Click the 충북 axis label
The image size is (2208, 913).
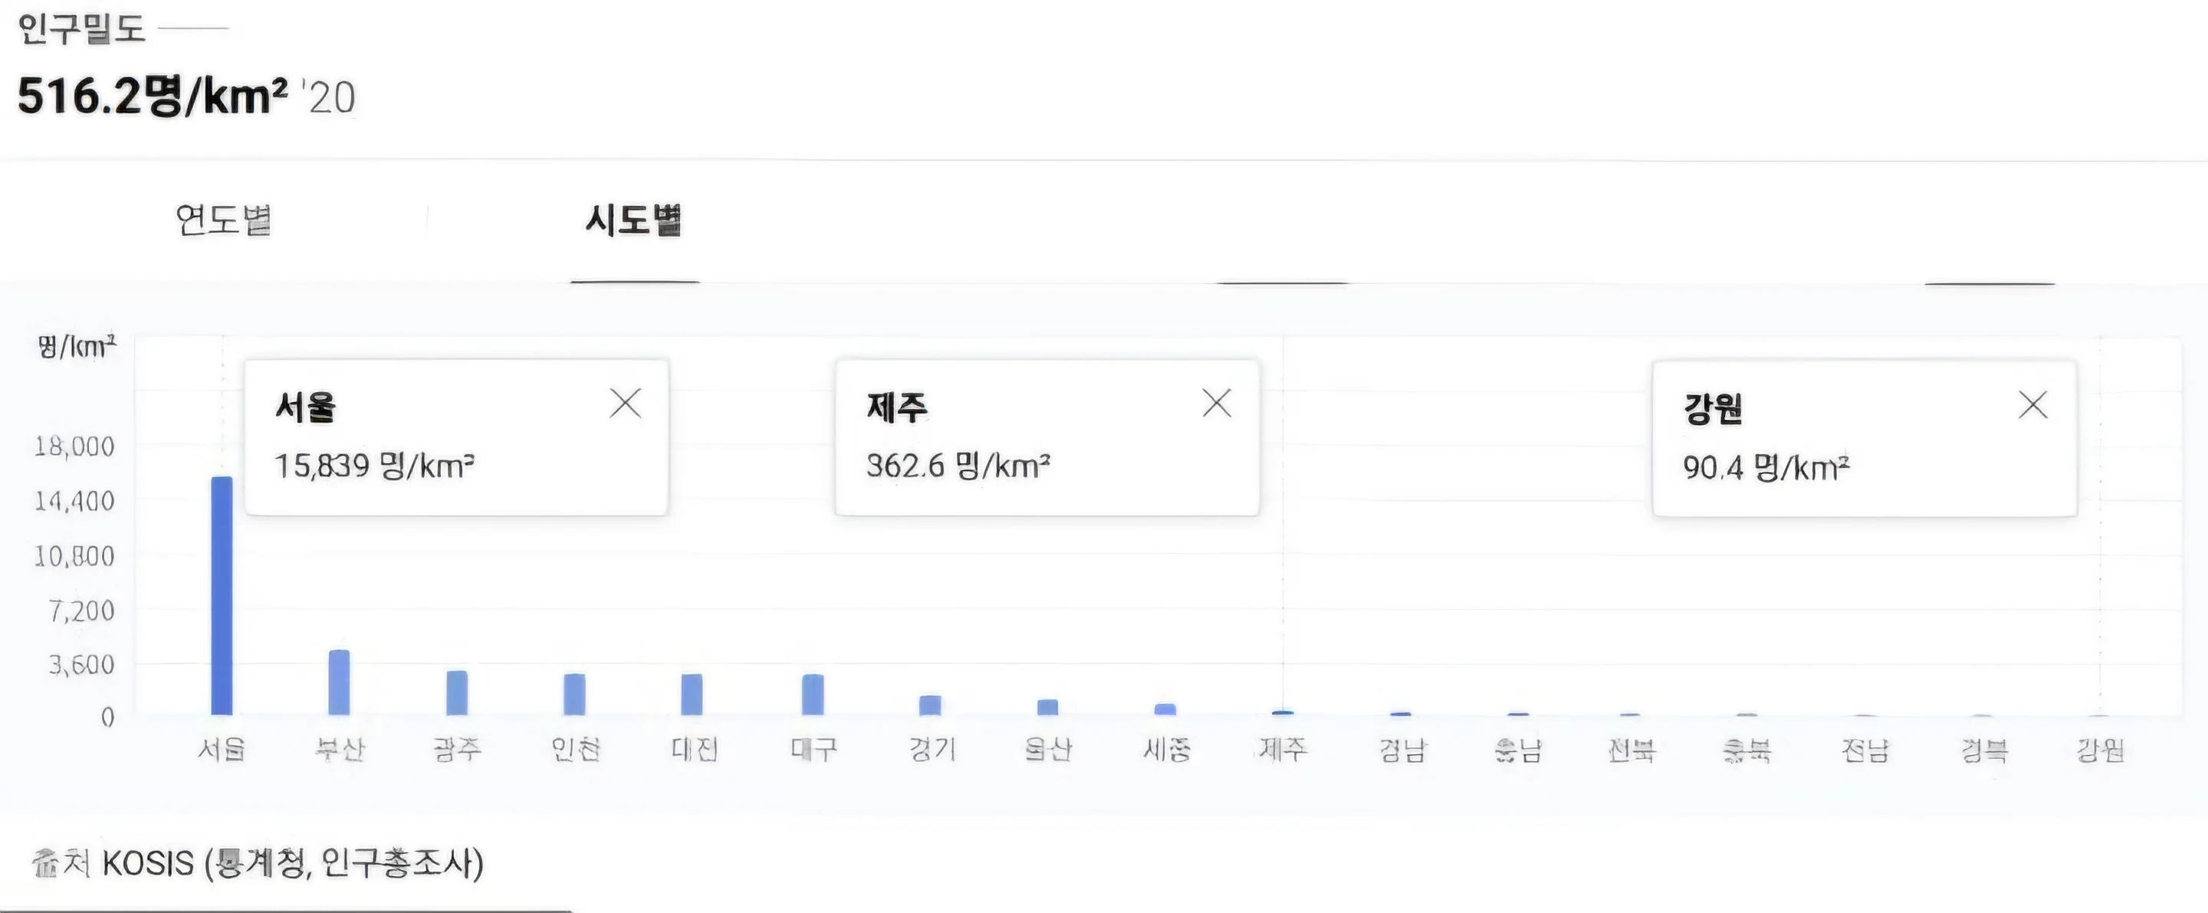coord(1747,751)
